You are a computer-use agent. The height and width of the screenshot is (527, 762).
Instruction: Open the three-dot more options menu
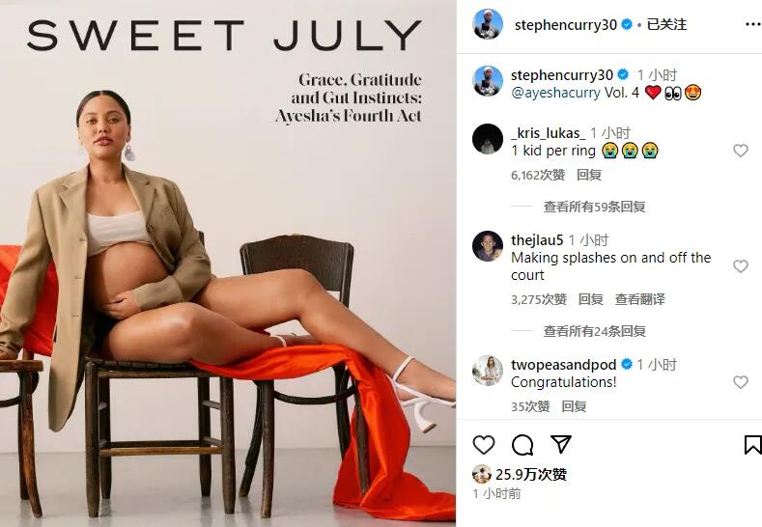752,24
